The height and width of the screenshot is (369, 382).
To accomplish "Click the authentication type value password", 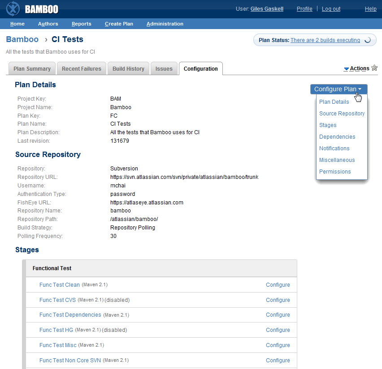I will 122,194.
